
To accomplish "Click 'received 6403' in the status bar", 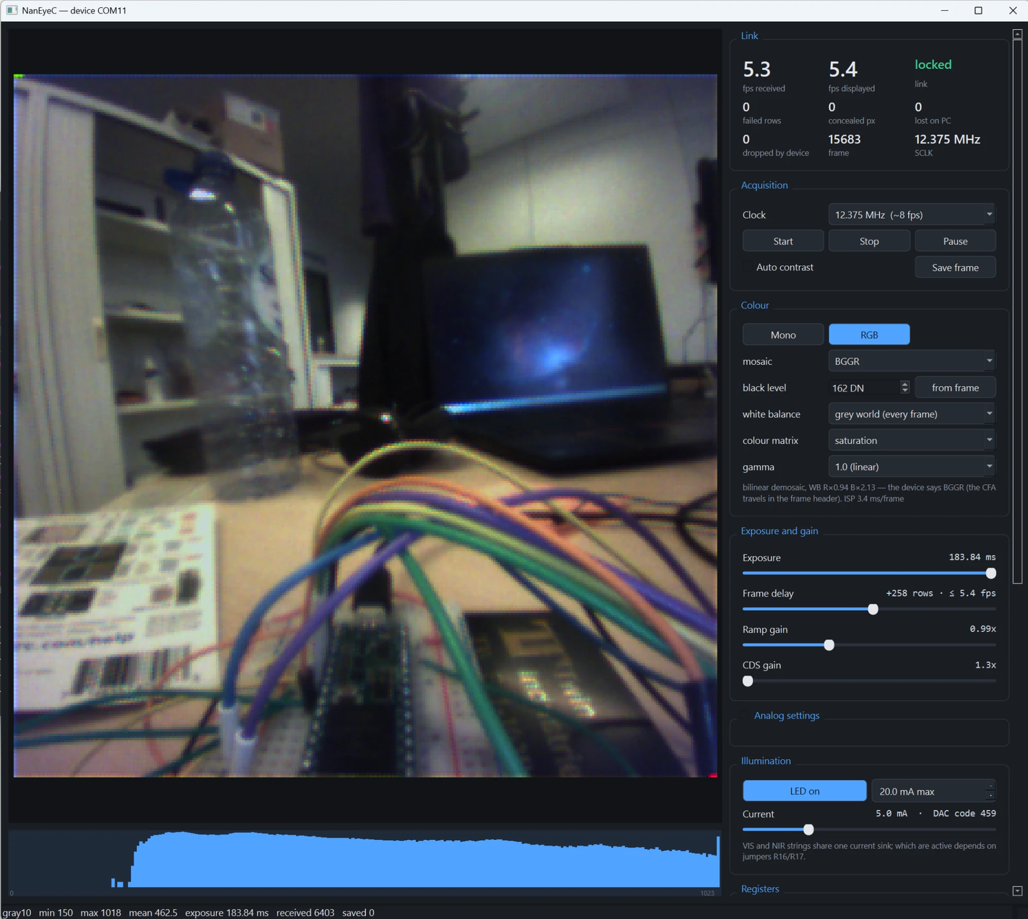I will click(305, 913).
